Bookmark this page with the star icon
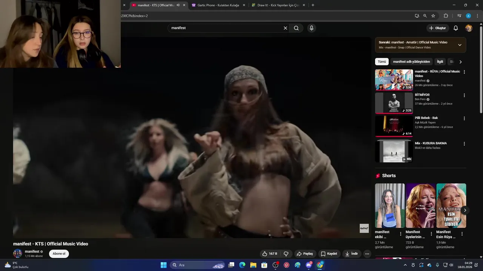This screenshot has height=271, width=483. coord(433,16)
